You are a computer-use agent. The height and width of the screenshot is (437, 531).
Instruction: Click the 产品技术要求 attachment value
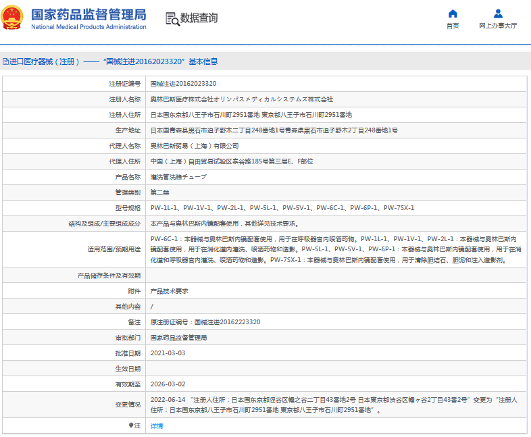click(x=169, y=291)
